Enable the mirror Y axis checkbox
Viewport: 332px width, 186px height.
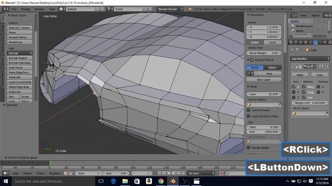pos(294,92)
